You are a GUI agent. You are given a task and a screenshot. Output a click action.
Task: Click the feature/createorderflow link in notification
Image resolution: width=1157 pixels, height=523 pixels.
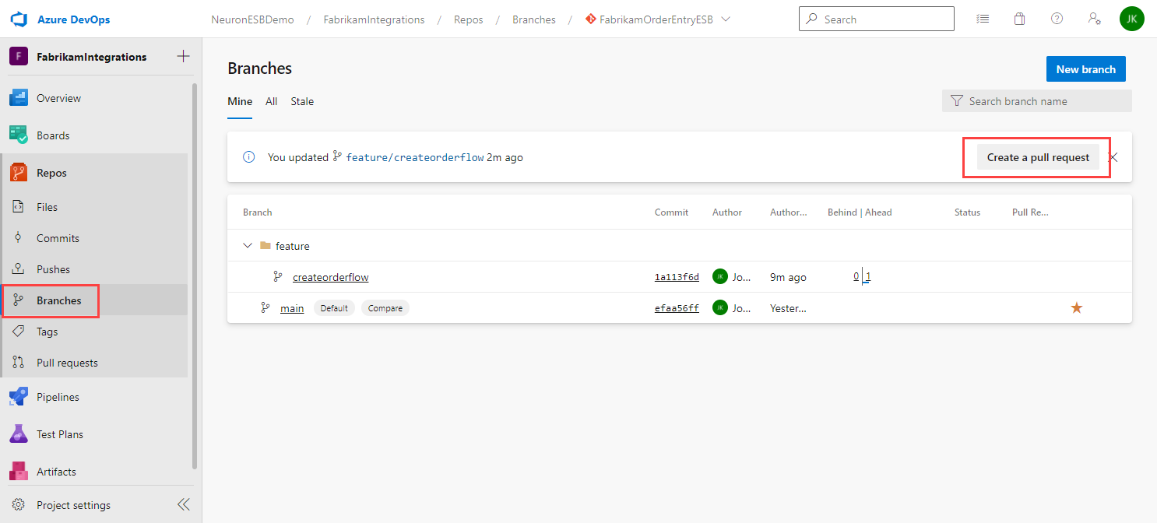point(415,157)
